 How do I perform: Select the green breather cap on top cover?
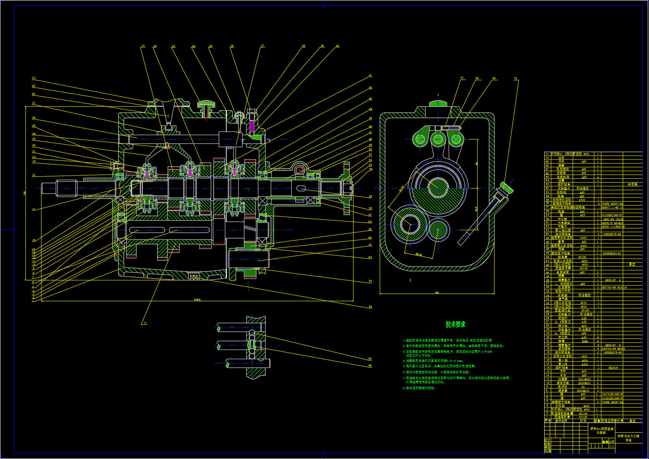click(x=207, y=104)
